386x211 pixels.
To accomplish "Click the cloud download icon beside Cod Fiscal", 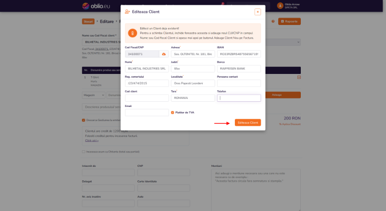I will [164, 54].
